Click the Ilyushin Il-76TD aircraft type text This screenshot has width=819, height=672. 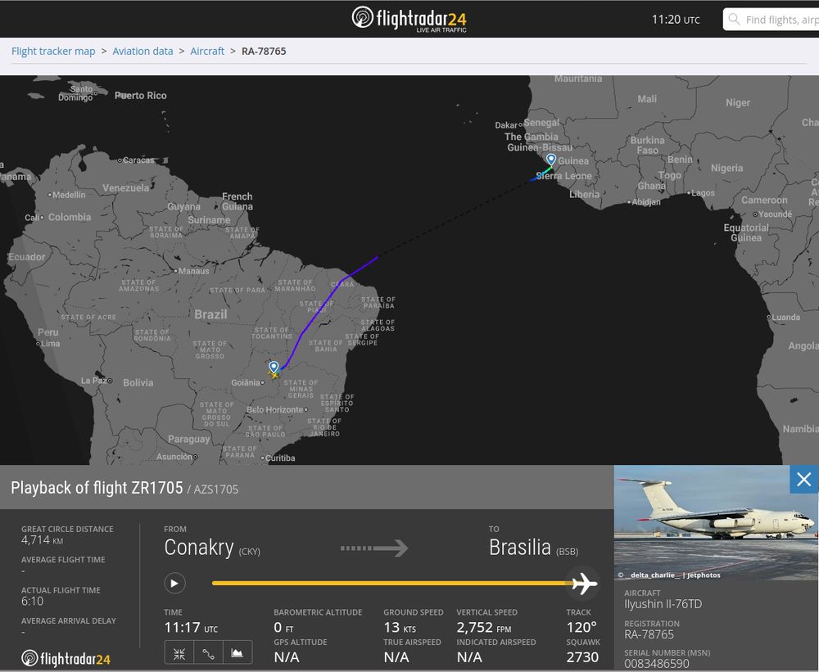pos(663,604)
